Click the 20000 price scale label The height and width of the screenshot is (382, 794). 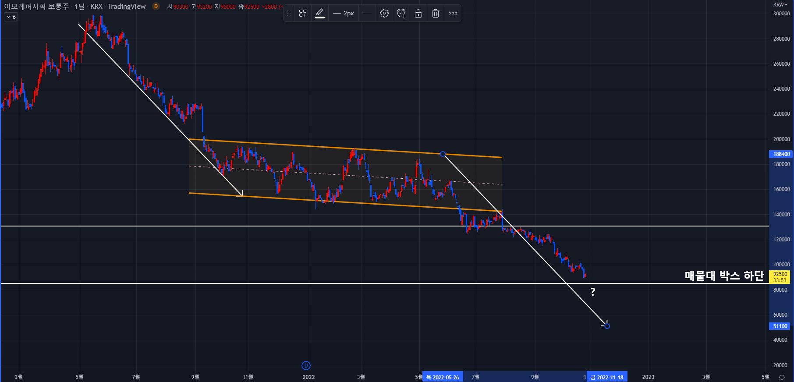point(780,365)
